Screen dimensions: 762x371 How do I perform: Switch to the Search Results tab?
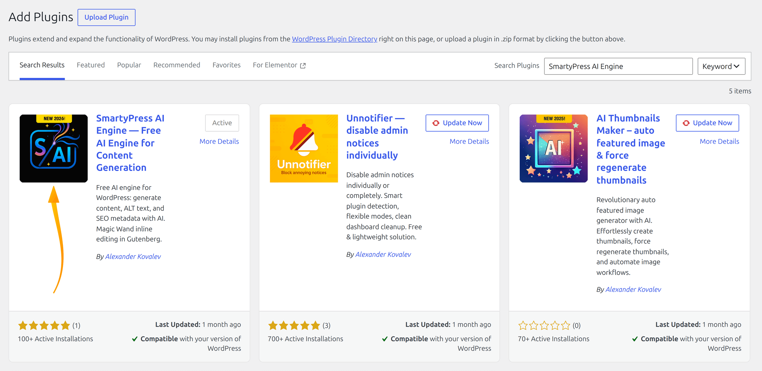pos(42,65)
